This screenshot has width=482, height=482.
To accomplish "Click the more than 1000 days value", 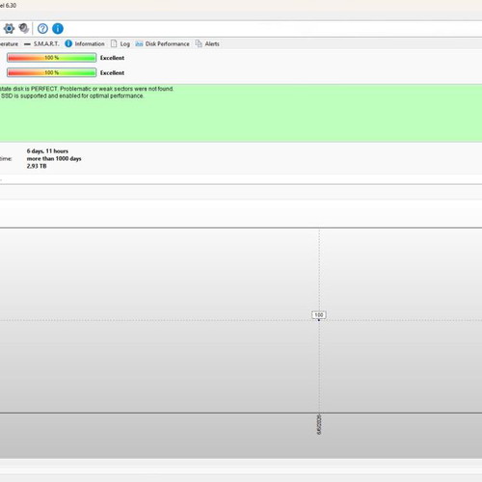I will [x=54, y=159].
